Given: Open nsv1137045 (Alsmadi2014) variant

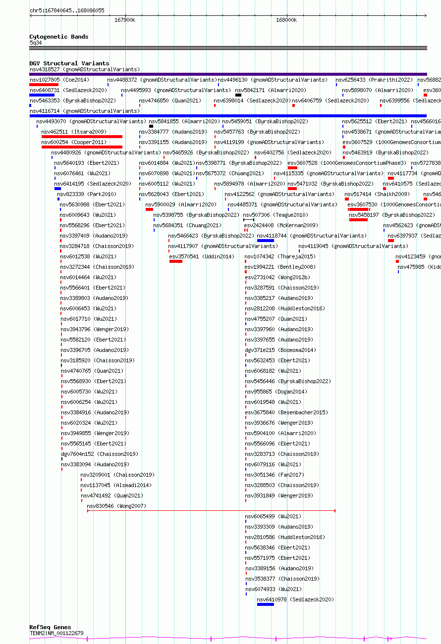Looking at the screenshot, I should (x=116, y=485).
